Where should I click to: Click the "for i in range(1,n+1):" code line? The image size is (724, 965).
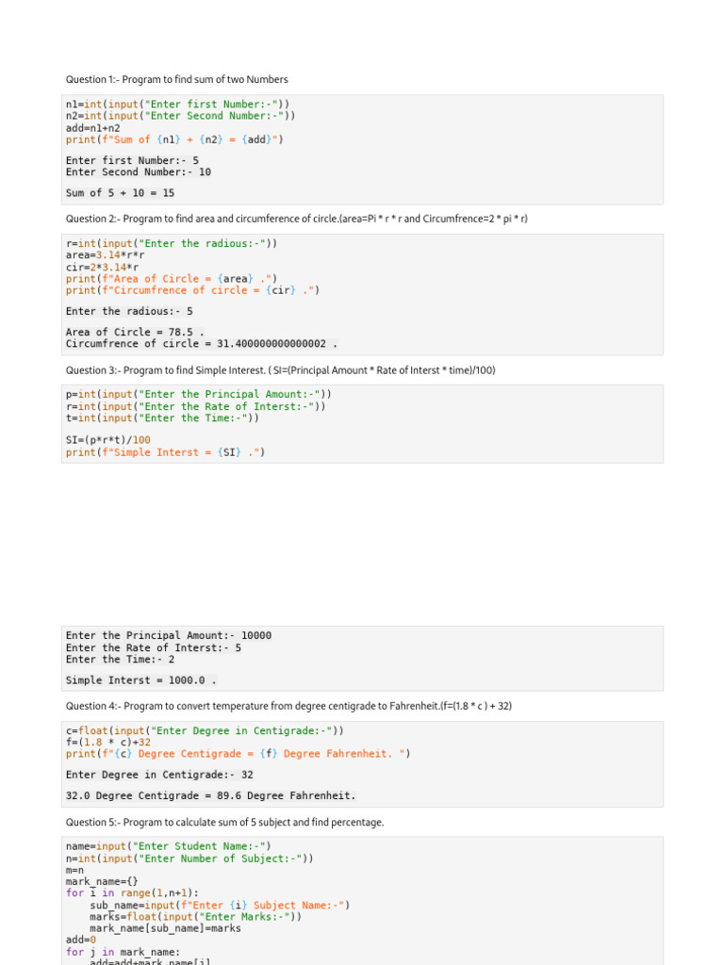coord(133,892)
